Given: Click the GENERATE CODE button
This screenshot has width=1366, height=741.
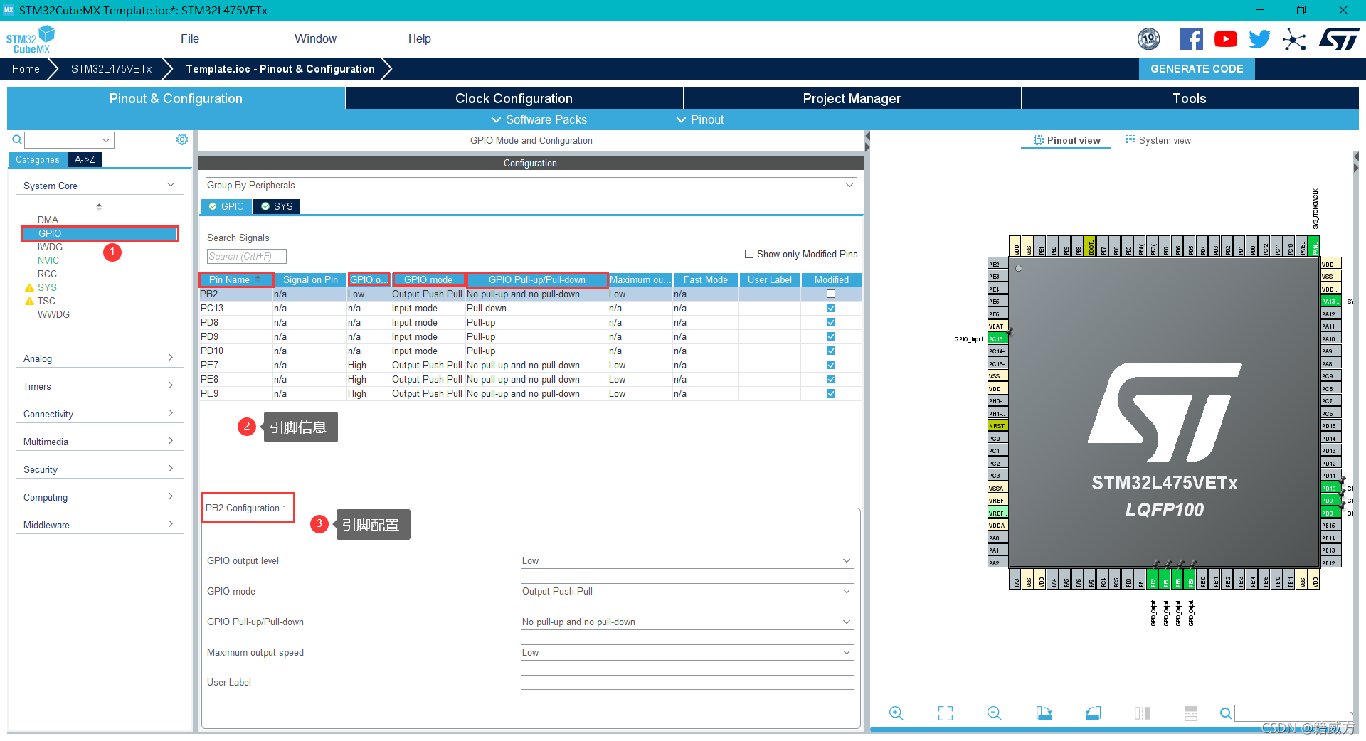Looking at the screenshot, I should [x=1197, y=69].
